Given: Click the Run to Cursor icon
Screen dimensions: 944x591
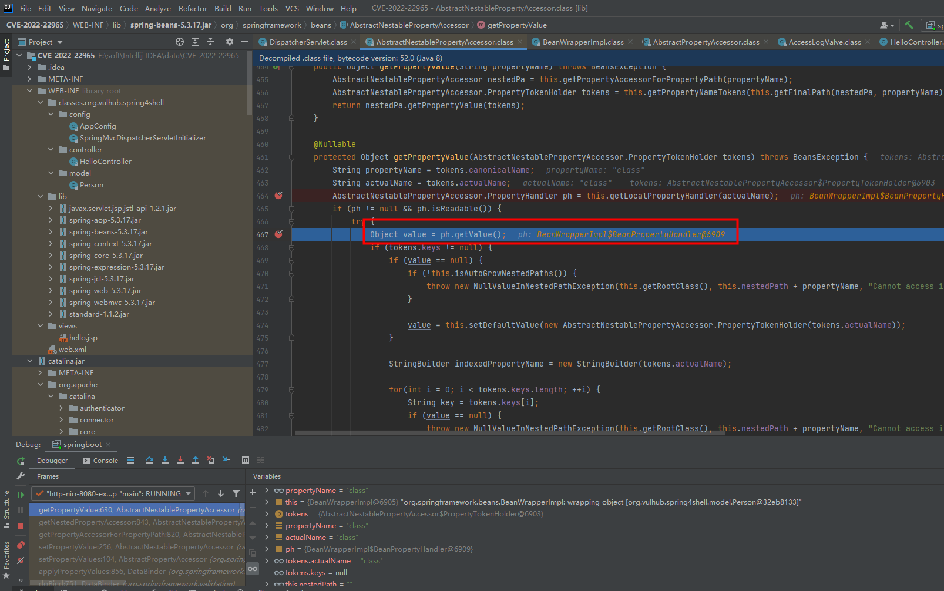Looking at the screenshot, I should [x=226, y=461].
